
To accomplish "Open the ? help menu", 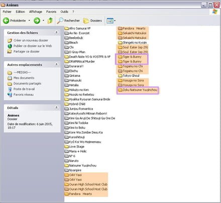I will (73, 12).
